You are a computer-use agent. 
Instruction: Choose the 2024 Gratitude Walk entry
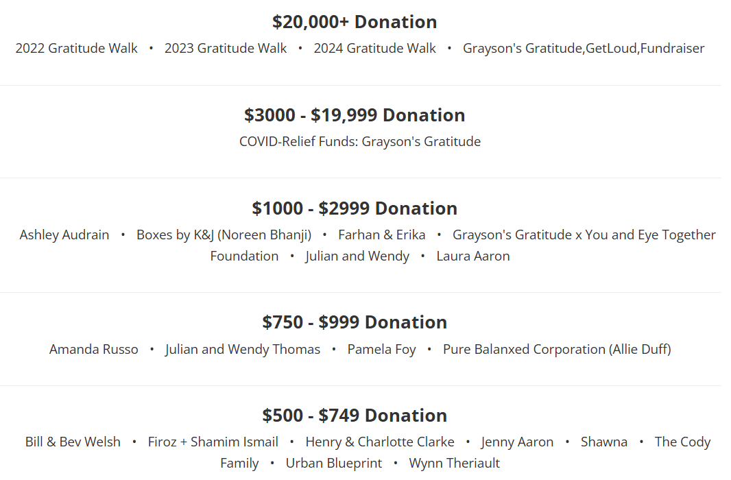374,48
